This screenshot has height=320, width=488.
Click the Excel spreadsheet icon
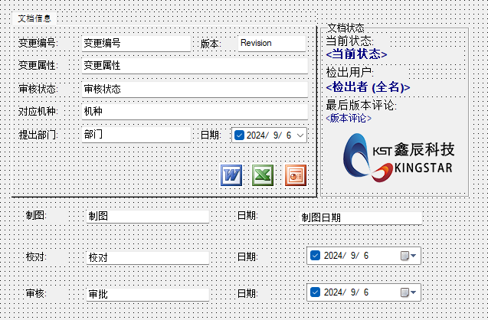(263, 175)
